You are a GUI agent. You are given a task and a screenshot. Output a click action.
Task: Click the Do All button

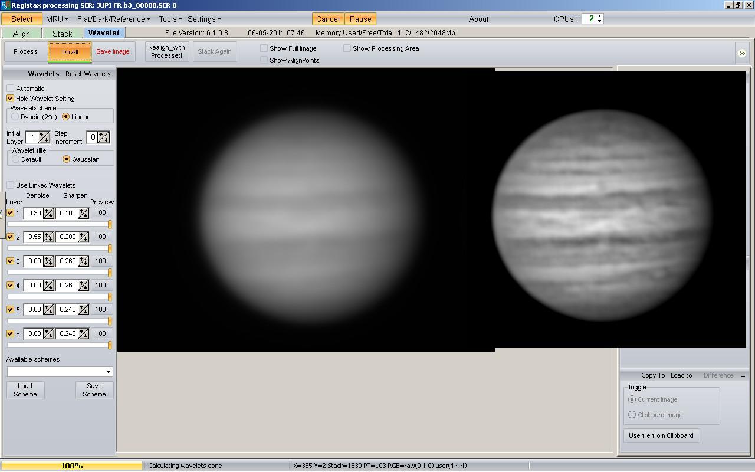pos(70,52)
